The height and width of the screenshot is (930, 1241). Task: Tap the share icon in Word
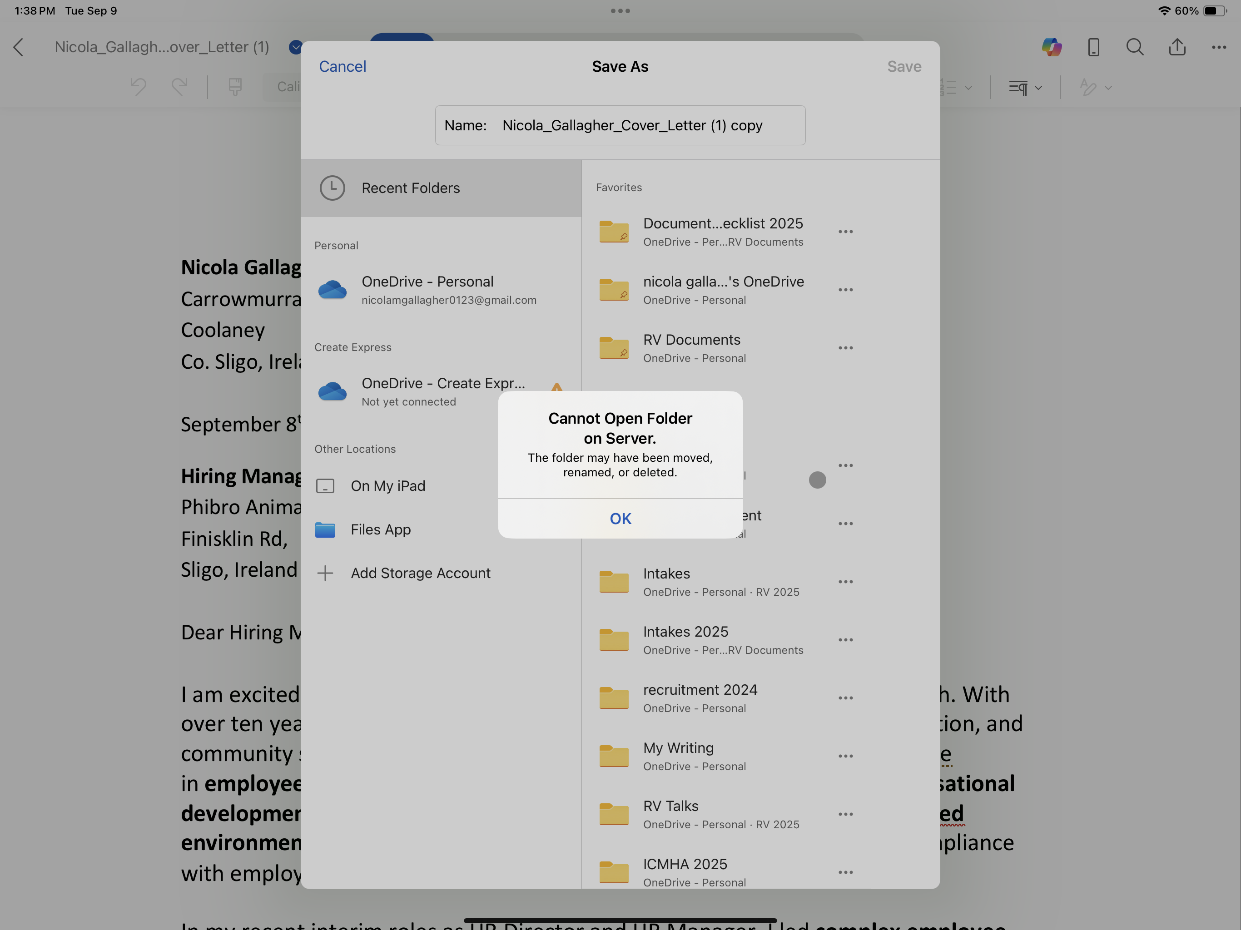click(1177, 47)
